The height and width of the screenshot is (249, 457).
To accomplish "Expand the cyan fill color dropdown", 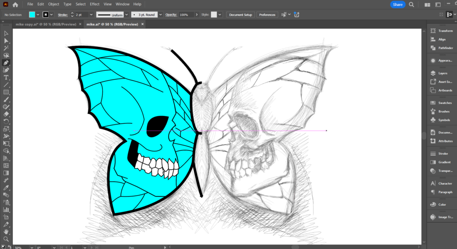I will pos(39,15).
